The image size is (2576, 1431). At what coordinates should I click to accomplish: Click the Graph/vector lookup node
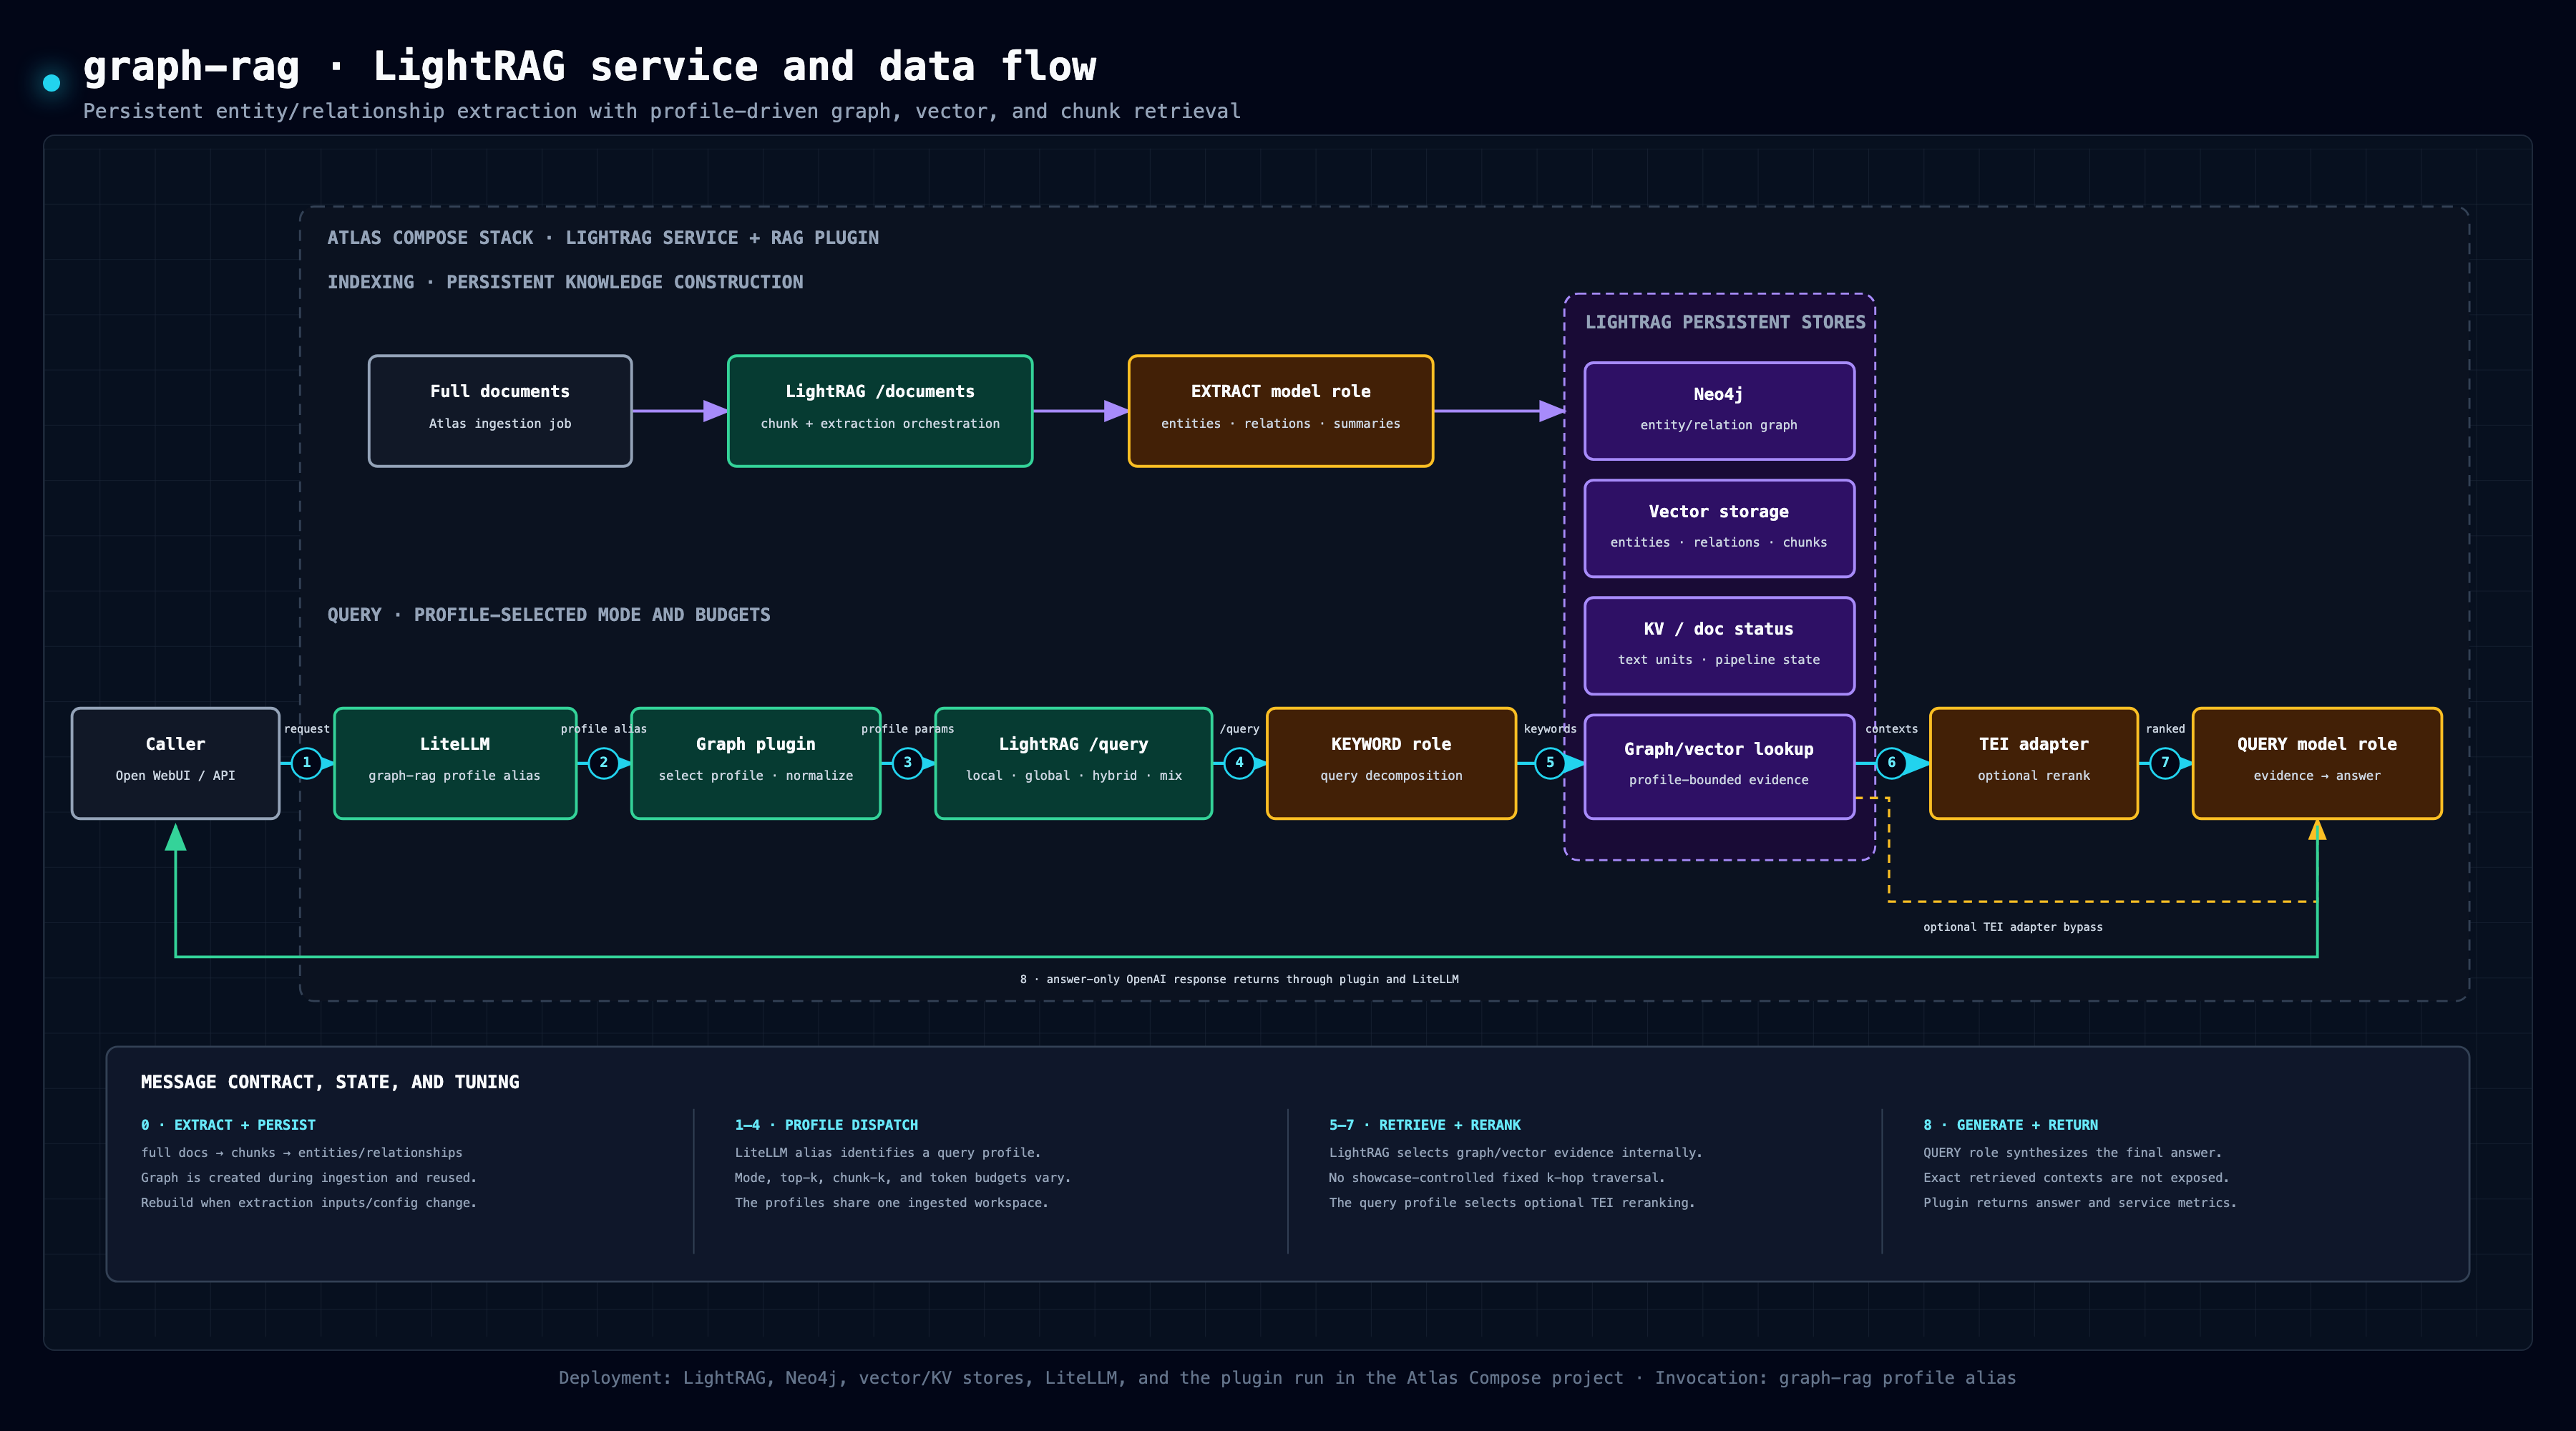(1719, 766)
